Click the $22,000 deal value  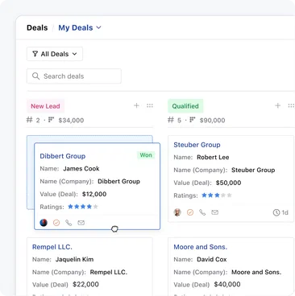click(85, 285)
